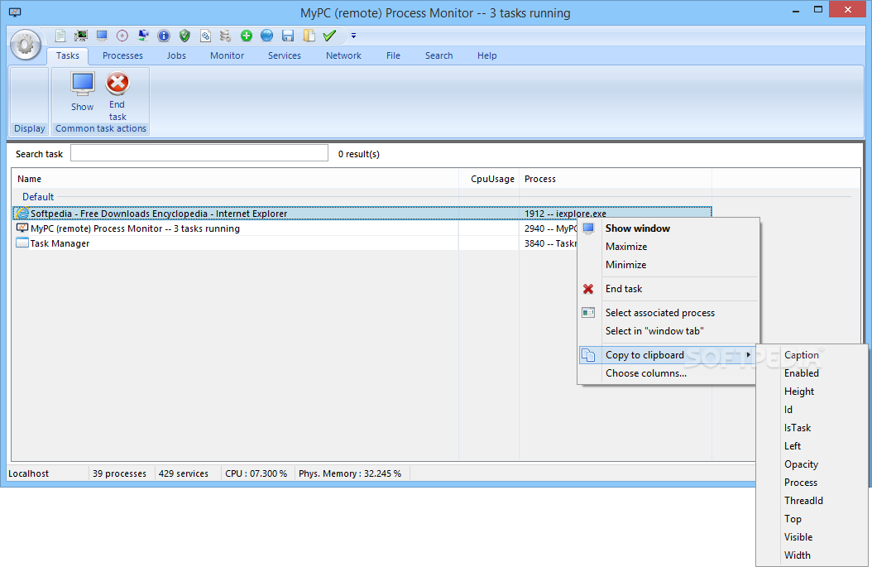Copy Height value from submenu

(812, 392)
